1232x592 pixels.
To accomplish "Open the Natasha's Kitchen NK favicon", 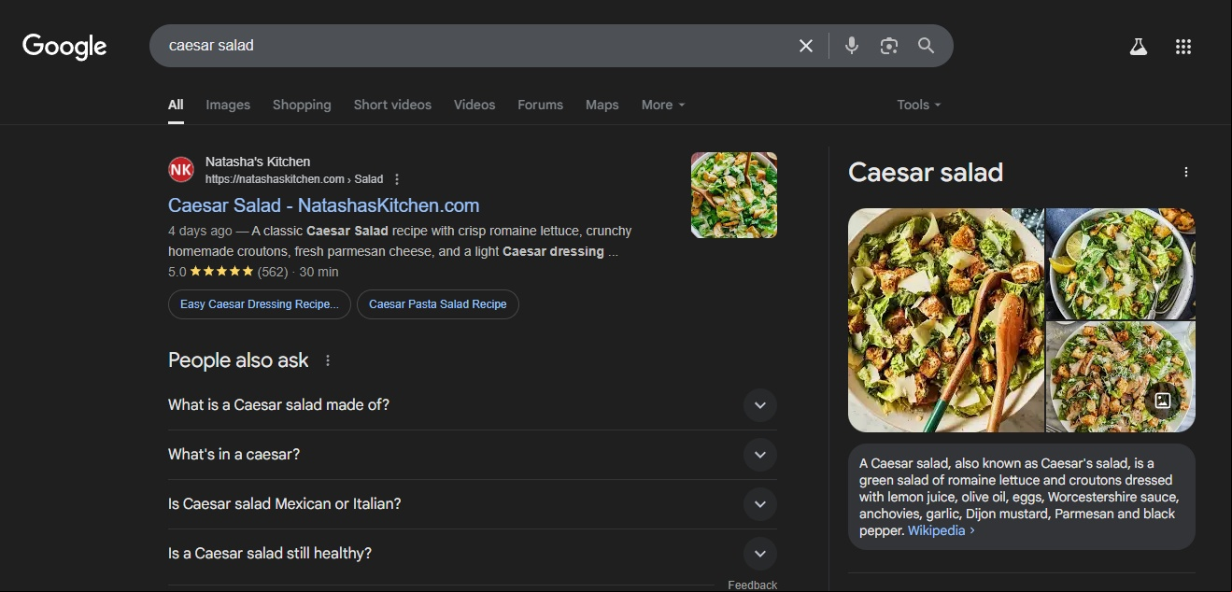I will pos(181,170).
